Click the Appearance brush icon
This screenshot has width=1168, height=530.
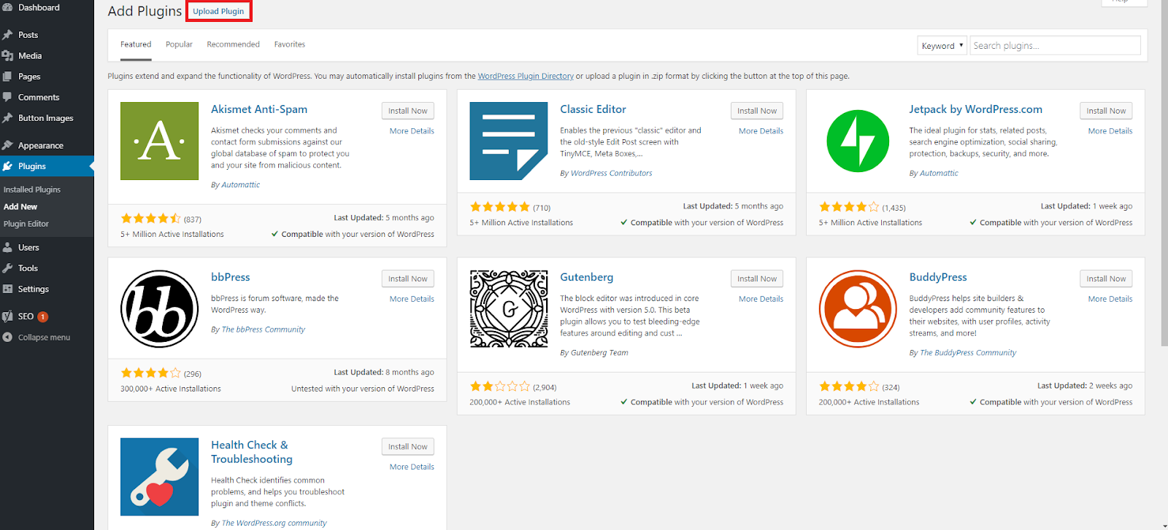(x=7, y=145)
